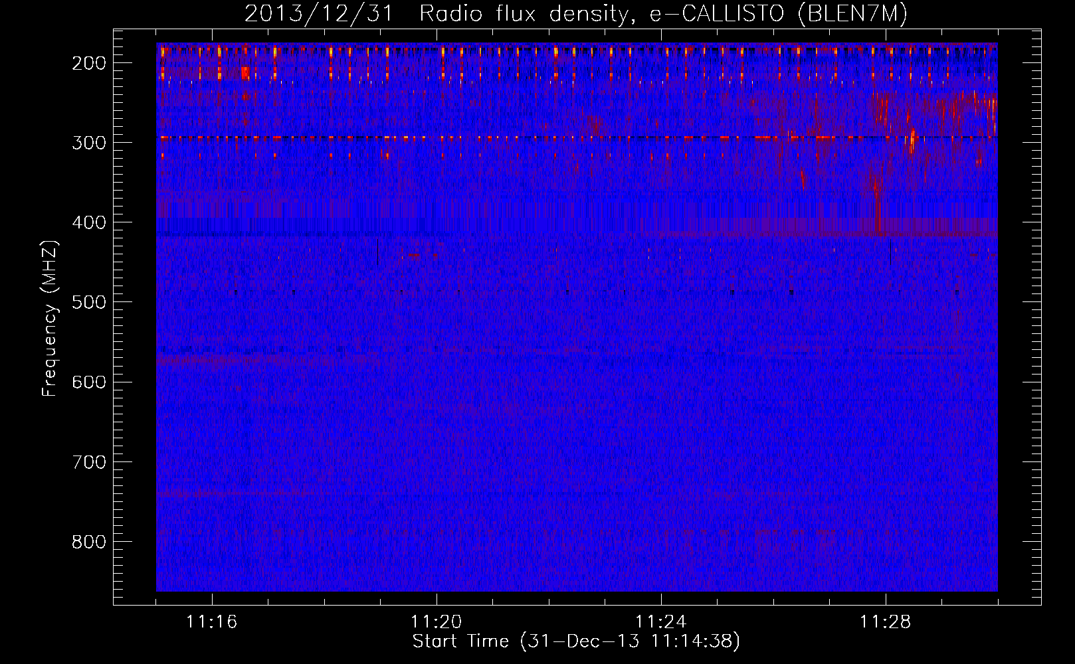Click the 500 frequency tick label
The height and width of the screenshot is (664, 1075).
[x=89, y=303]
